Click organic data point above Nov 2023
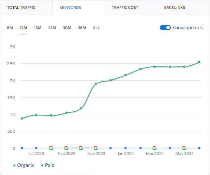The height and width of the screenshot is (175, 210). (x=96, y=84)
